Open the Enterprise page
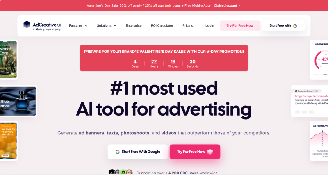 pos(134,25)
